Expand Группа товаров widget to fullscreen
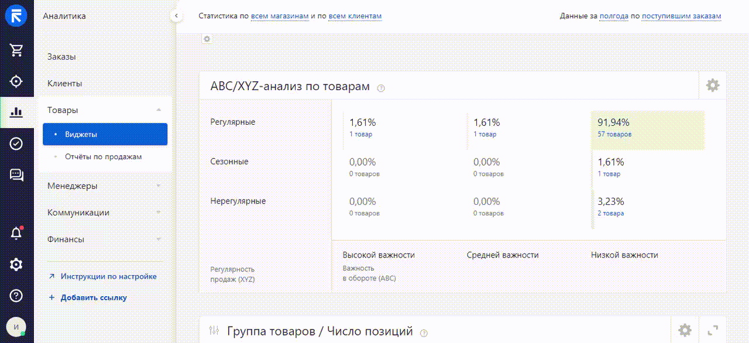 (713, 330)
